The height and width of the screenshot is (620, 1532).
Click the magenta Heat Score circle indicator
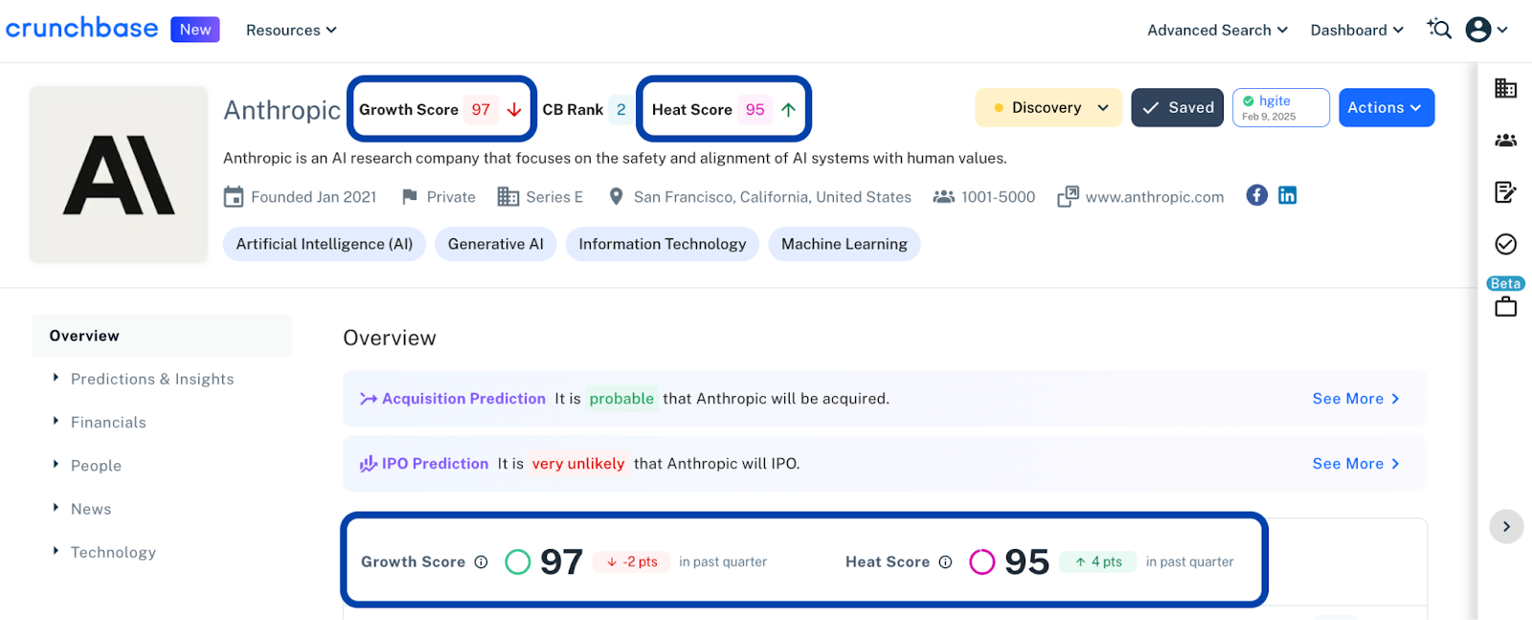[x=982, y=562]
